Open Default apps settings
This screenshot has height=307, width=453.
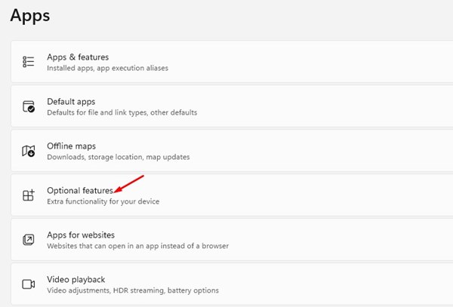coord(232,106)
